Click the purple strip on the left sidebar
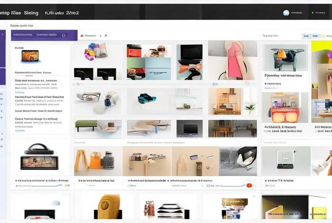 coord(2,76)
